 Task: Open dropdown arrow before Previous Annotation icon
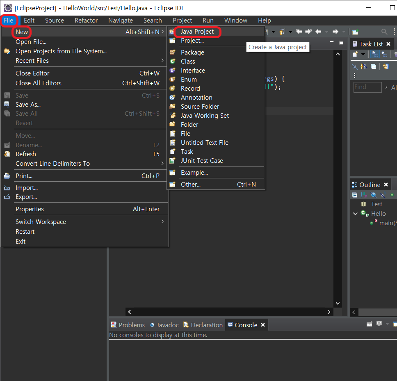(274, 32)
